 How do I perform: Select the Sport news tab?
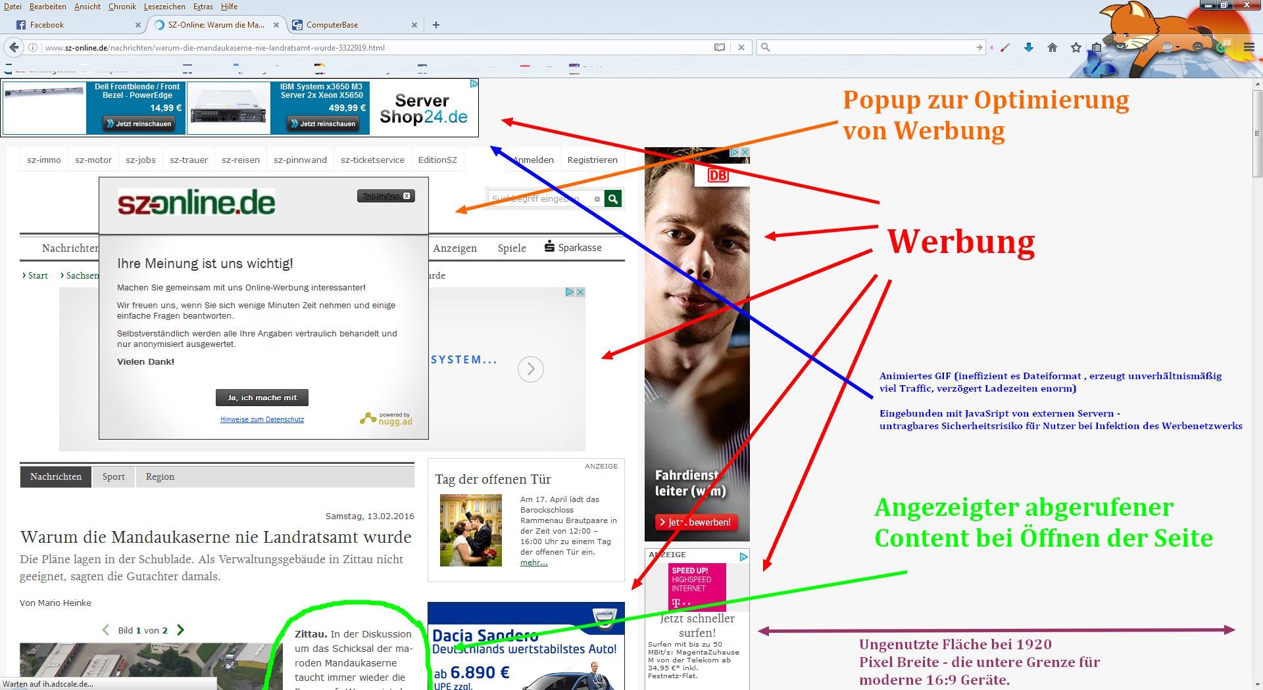[113, 476]
